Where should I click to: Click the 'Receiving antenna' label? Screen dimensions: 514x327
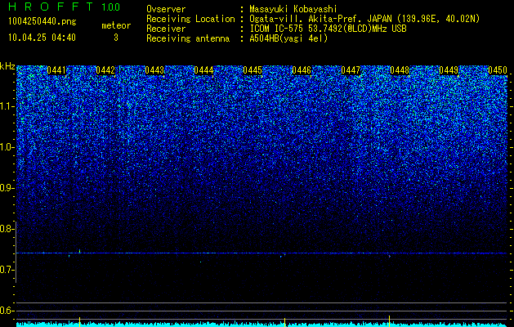(x=188, y=38)
